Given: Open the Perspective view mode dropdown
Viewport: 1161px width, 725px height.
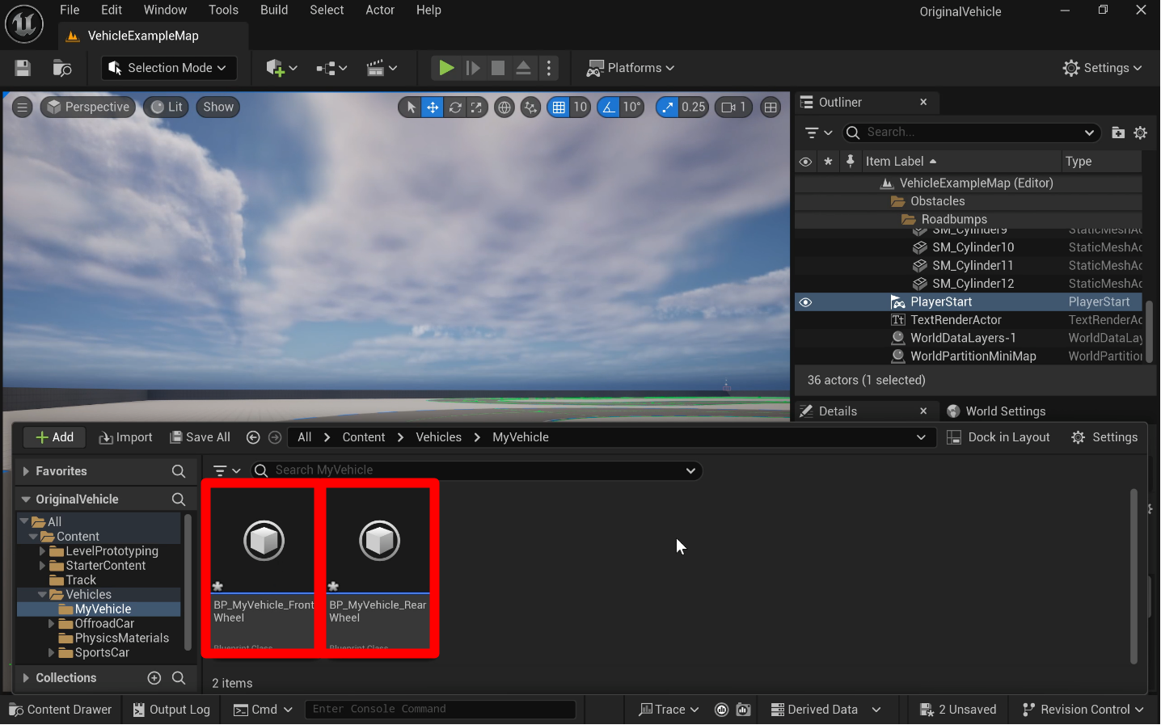Looking at the screenshot, I should (87, 107).
